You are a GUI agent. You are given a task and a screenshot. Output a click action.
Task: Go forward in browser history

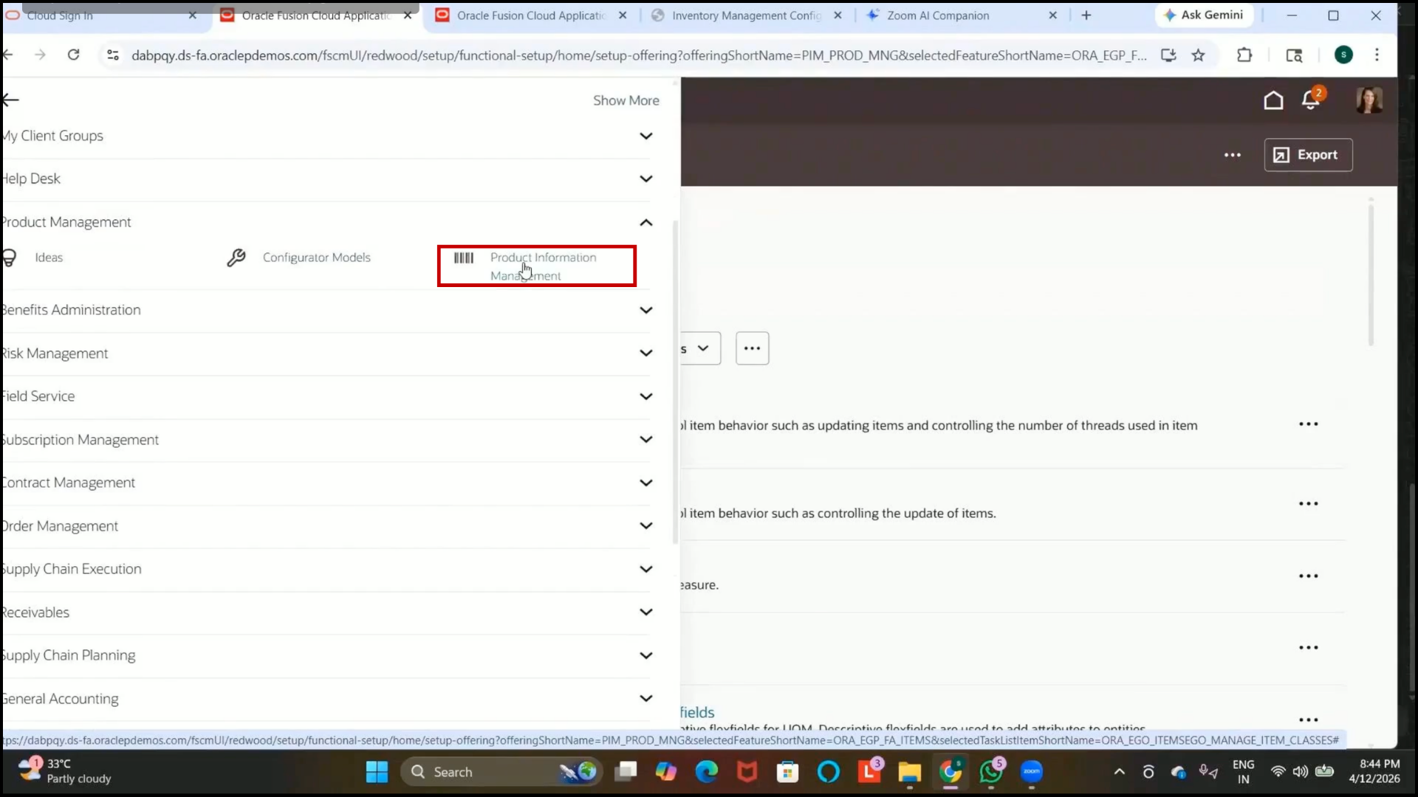coord(40,55)
